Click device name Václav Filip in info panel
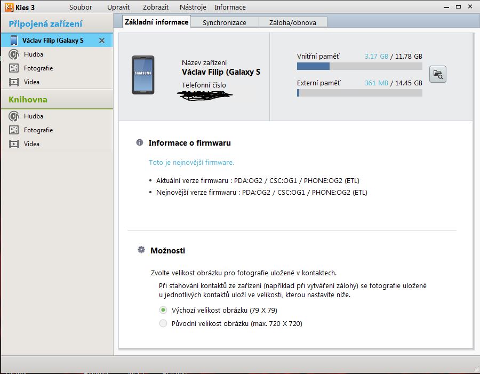Viewport: 480px width, 374px height. (221, 72)
